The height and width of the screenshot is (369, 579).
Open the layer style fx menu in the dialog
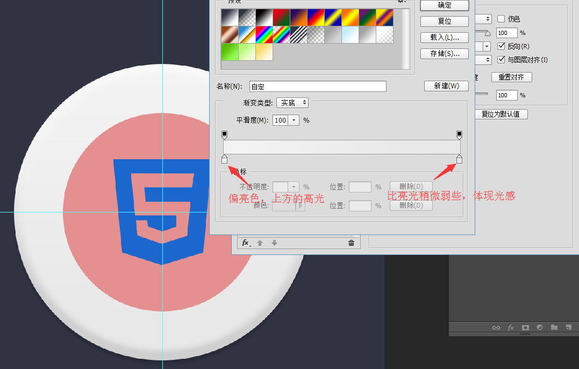tap(246, 243)
